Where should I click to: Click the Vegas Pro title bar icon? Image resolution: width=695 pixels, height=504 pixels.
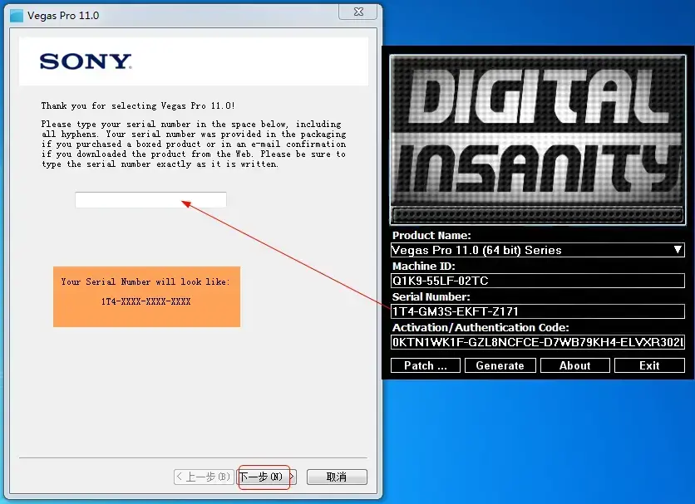tap(17, 16)
